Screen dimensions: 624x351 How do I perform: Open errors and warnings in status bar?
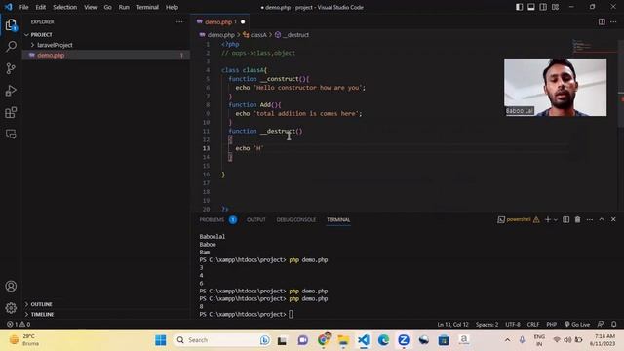coord(19,324)
